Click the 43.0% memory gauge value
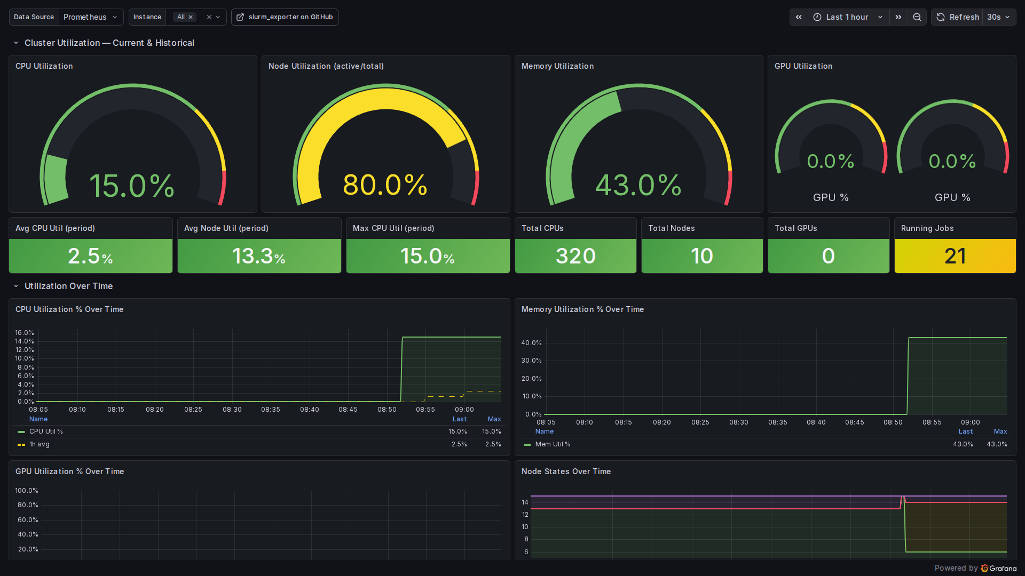1025x576 pixels. (638, 185)
